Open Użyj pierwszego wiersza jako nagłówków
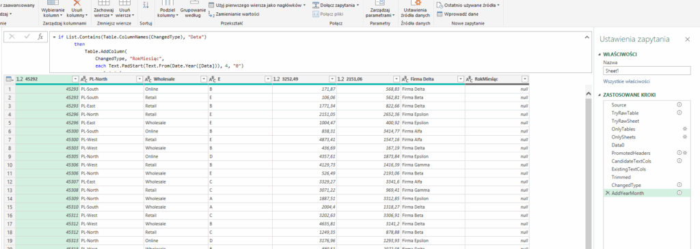 pos(257,5)
